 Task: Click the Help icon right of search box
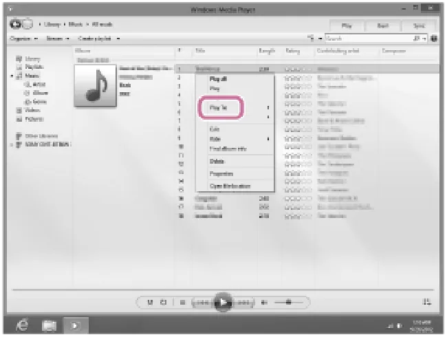point(434,39)
